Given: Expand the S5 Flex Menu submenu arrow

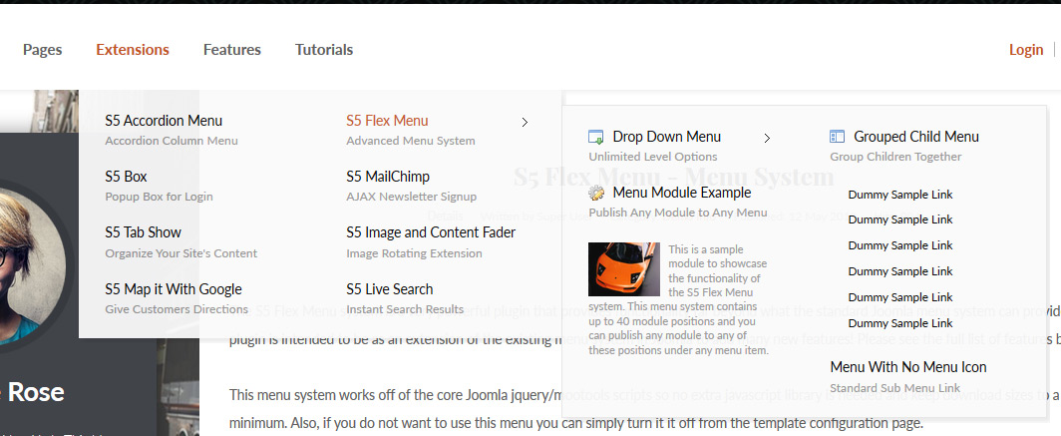Looking at the screenshot, I should tap(525, 122).
